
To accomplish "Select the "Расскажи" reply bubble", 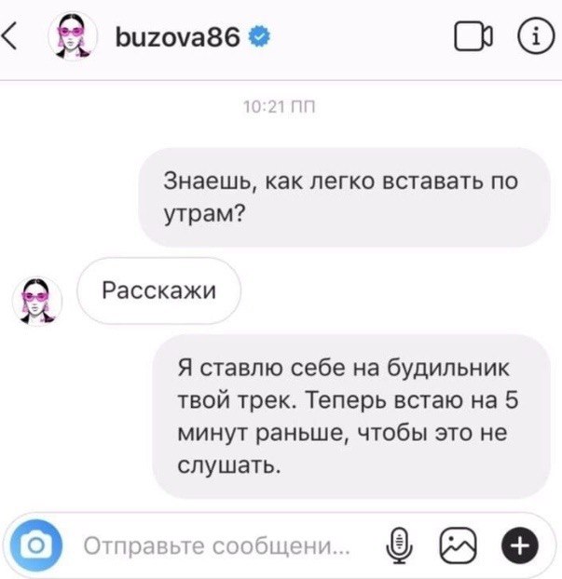I will (x=159, y=291).
